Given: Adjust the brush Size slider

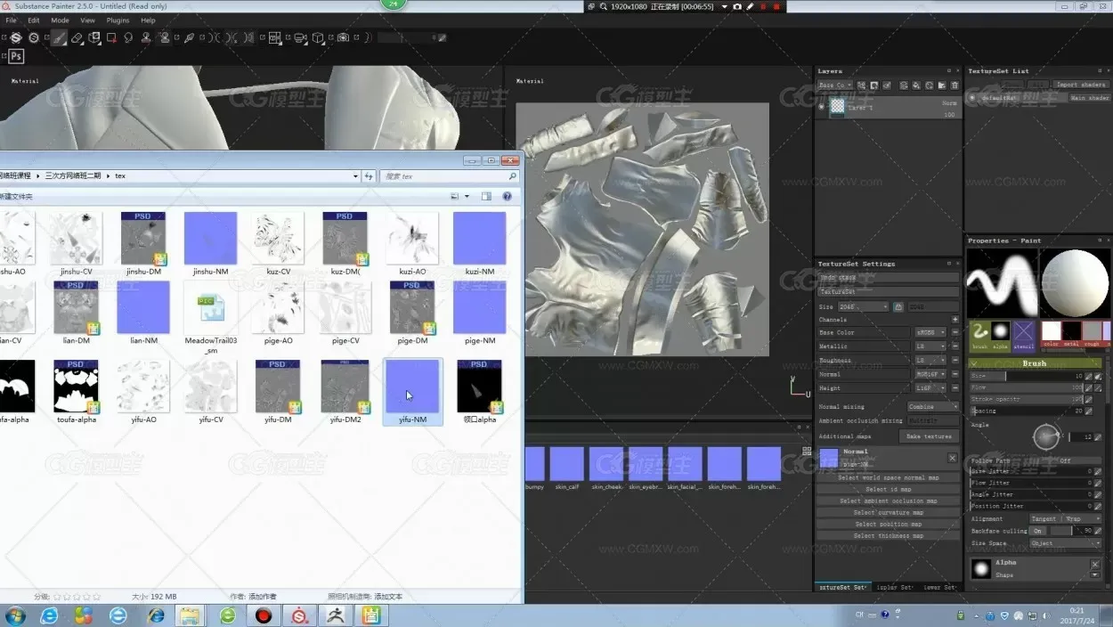Looking at the screenshot, I should [1027, 376].
